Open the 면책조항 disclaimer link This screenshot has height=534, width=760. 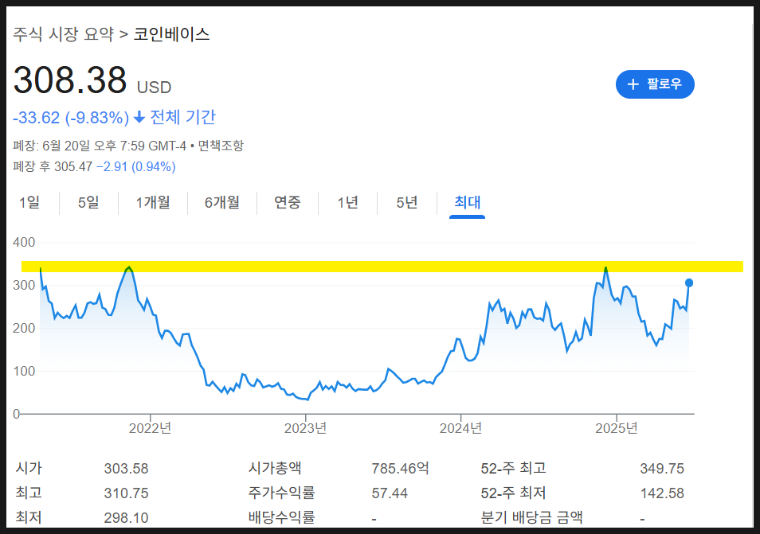221,146
